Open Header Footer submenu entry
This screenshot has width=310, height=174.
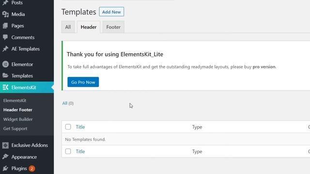pos(18,110)
